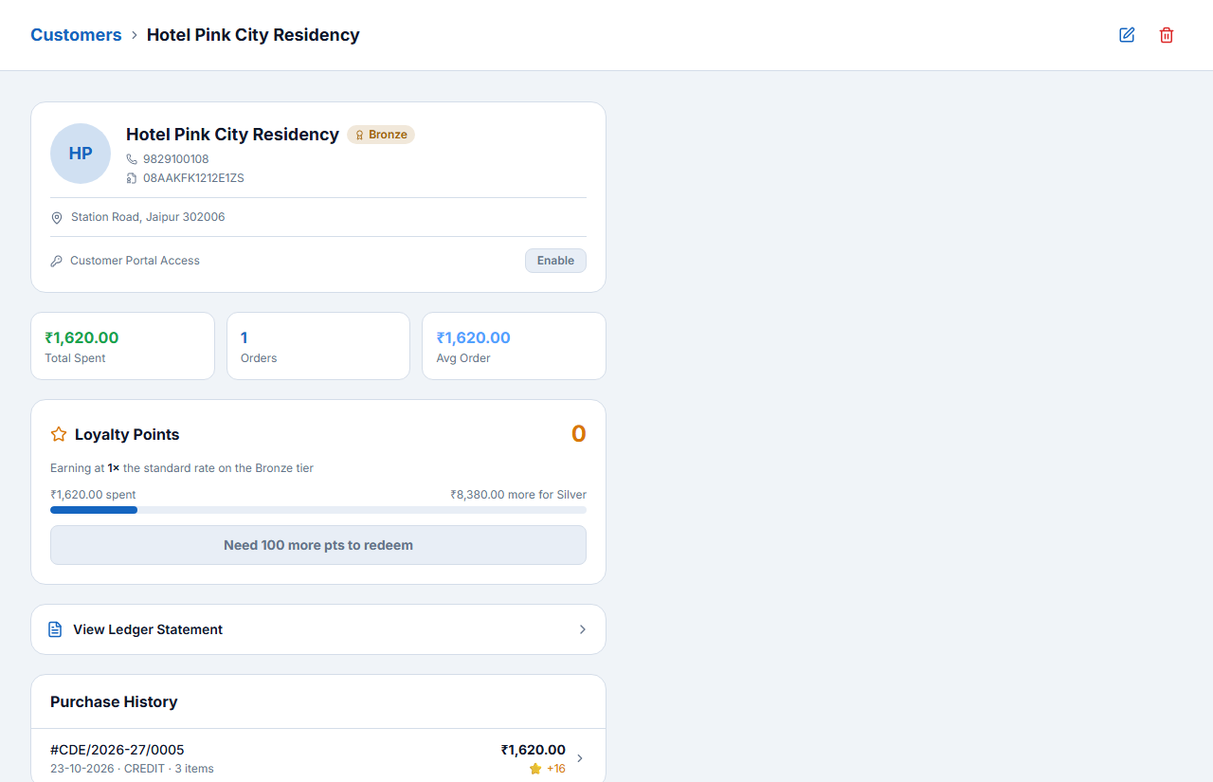Click the red delete trash icon

(1167, 35)
